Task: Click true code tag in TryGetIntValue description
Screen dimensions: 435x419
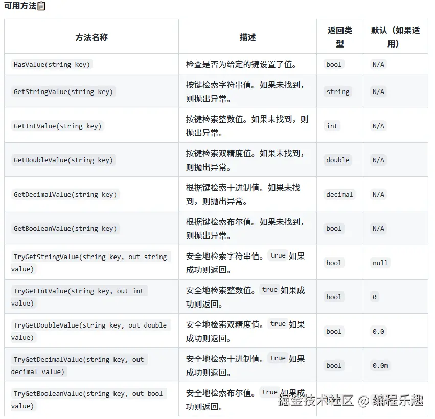Action: [x=270, y=290]
